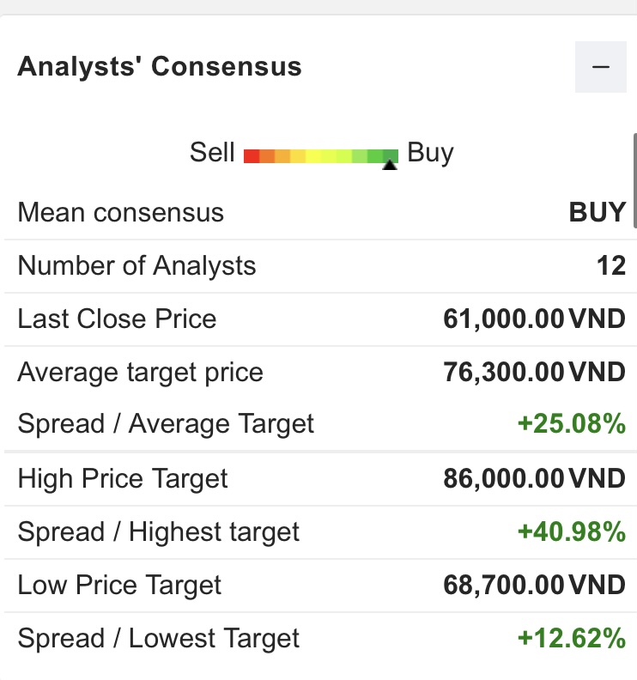Click the dark green end of the gauge
637x680 pixels.
click(391, 155)
